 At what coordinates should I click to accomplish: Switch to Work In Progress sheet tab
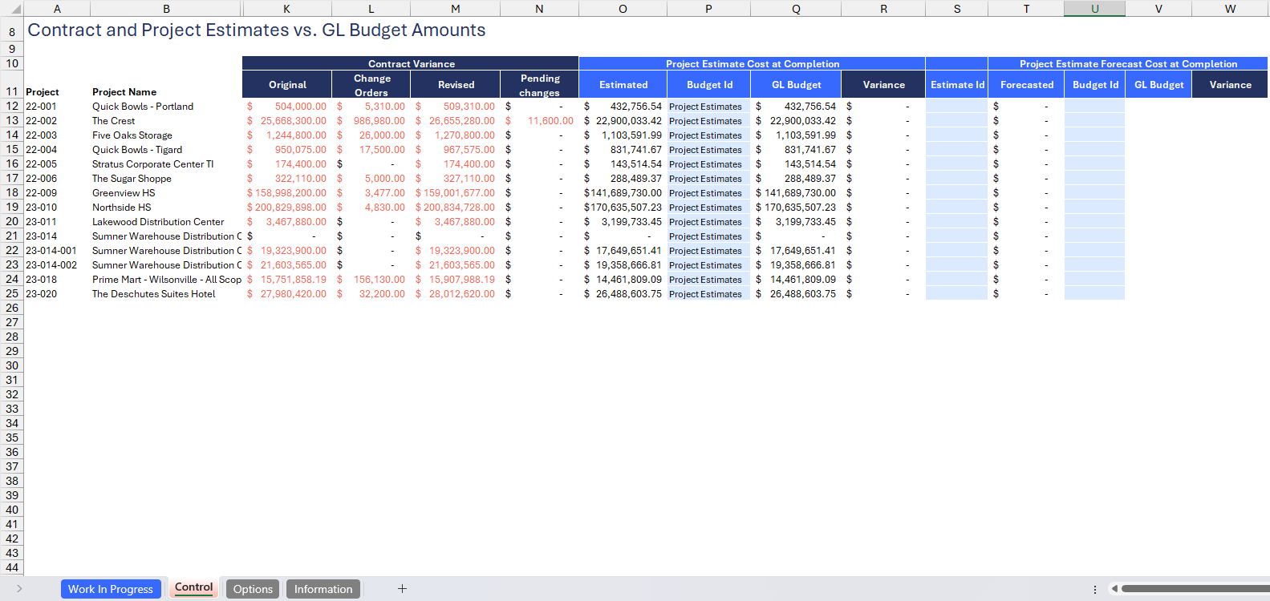click(111, 589)
